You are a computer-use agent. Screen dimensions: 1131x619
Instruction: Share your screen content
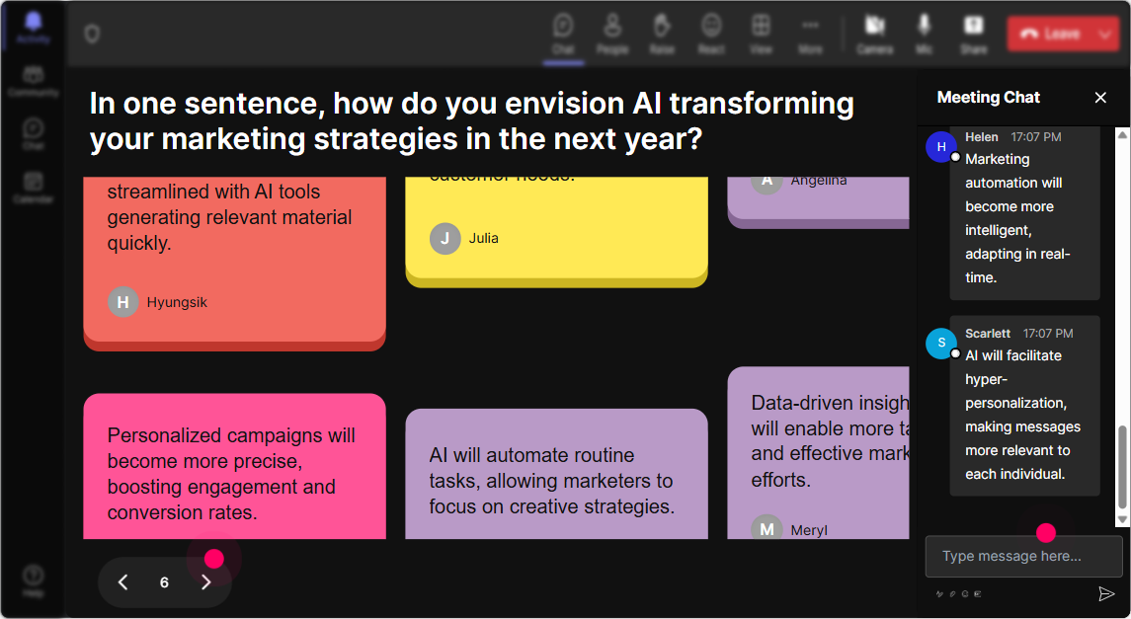pos(973,34)
